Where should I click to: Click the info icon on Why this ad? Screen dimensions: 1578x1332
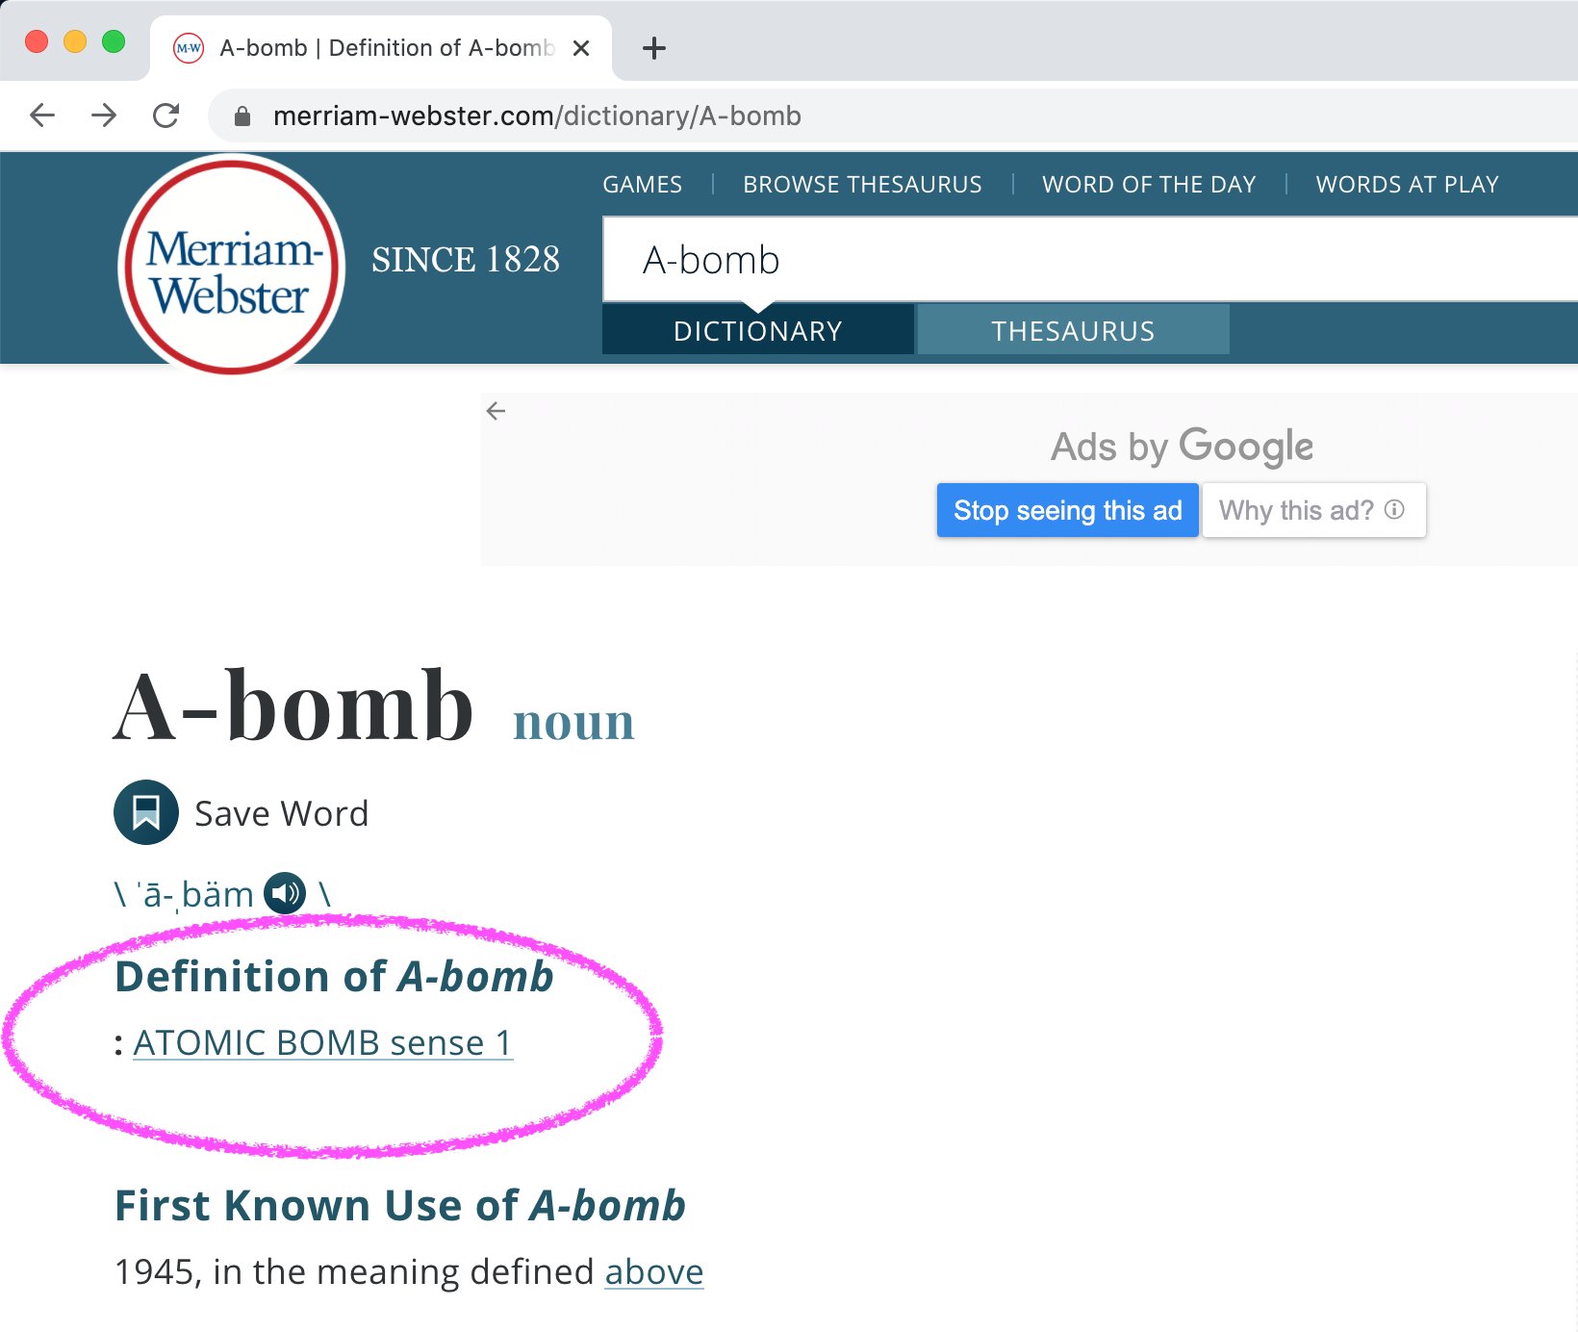[1394, 509]
